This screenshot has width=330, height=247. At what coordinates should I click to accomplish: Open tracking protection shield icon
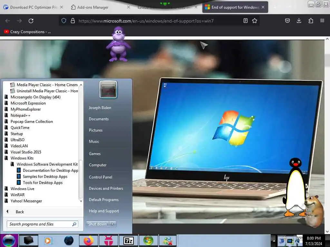click(x=64, y=21)
